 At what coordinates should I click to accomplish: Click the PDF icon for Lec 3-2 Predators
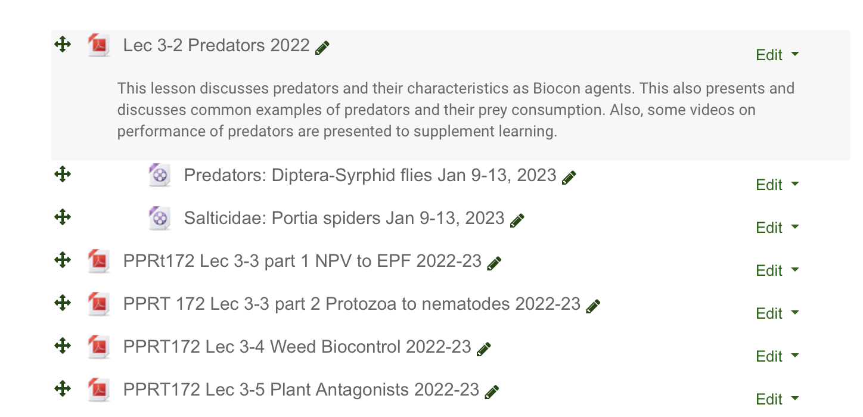click(x=98, y=46)
